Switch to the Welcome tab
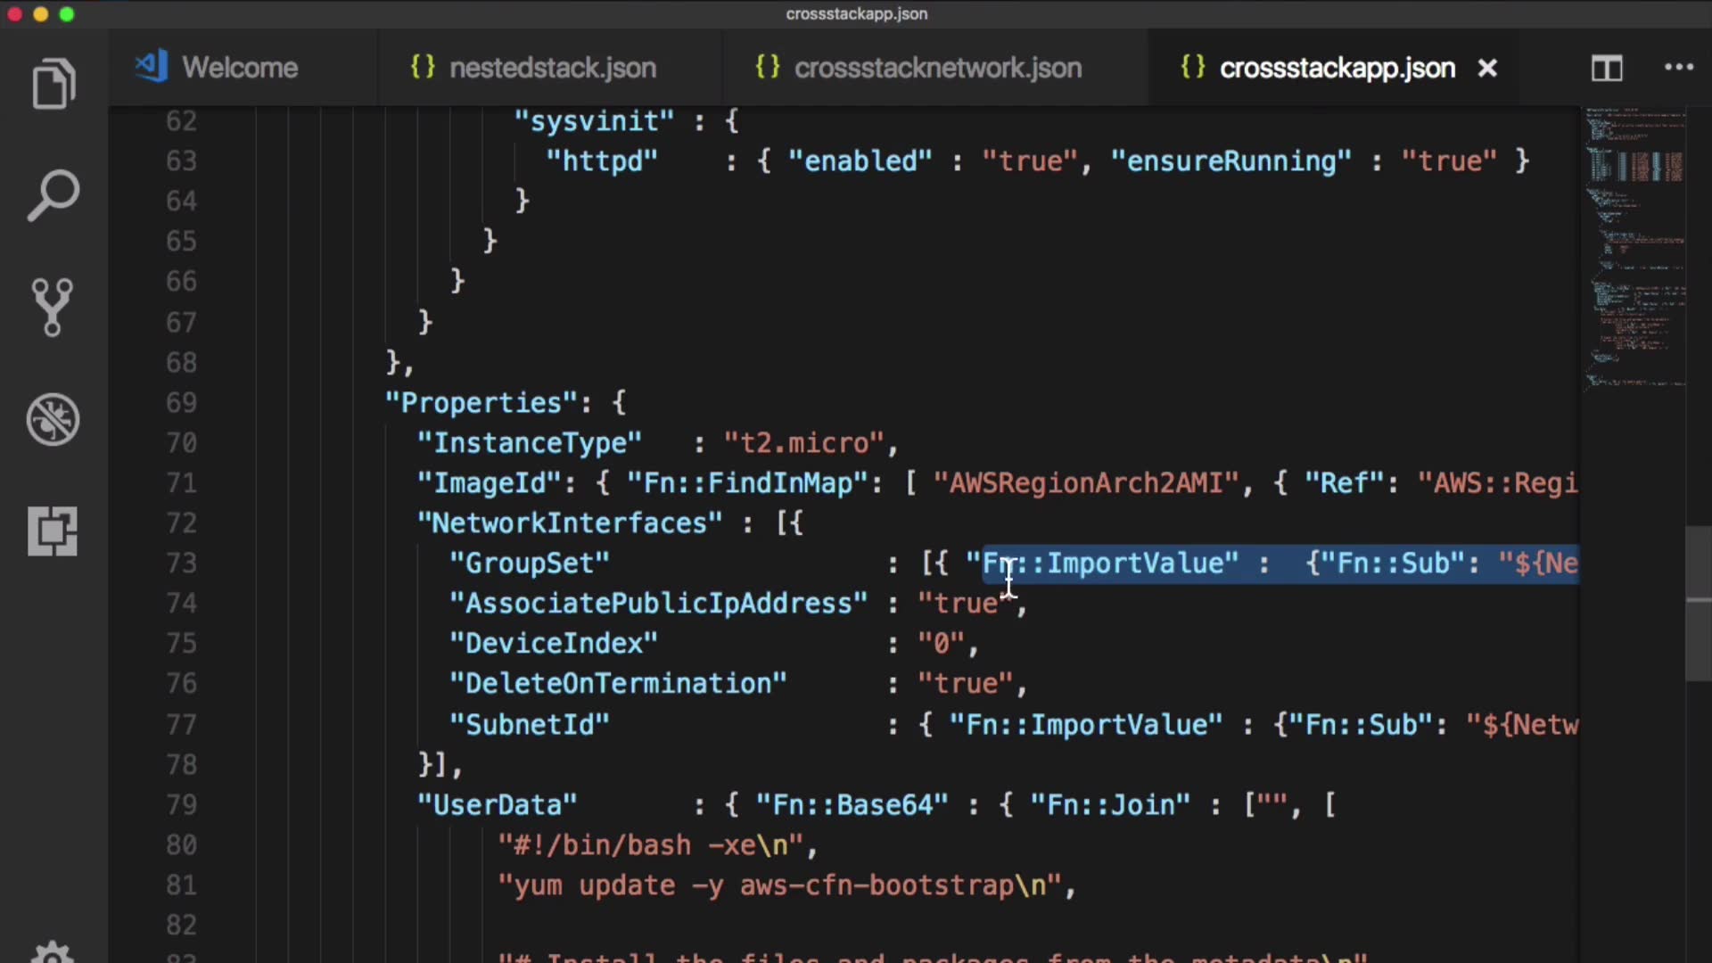The image size is (1712, 963). (x=239, y=68)
